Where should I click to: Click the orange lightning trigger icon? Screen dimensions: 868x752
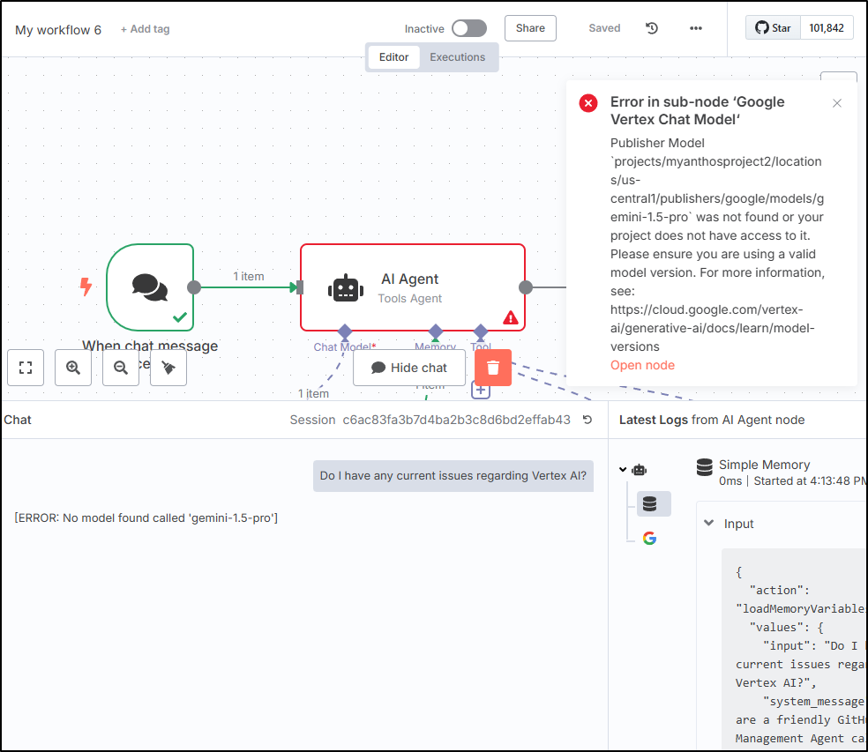[x=86, y=287]
